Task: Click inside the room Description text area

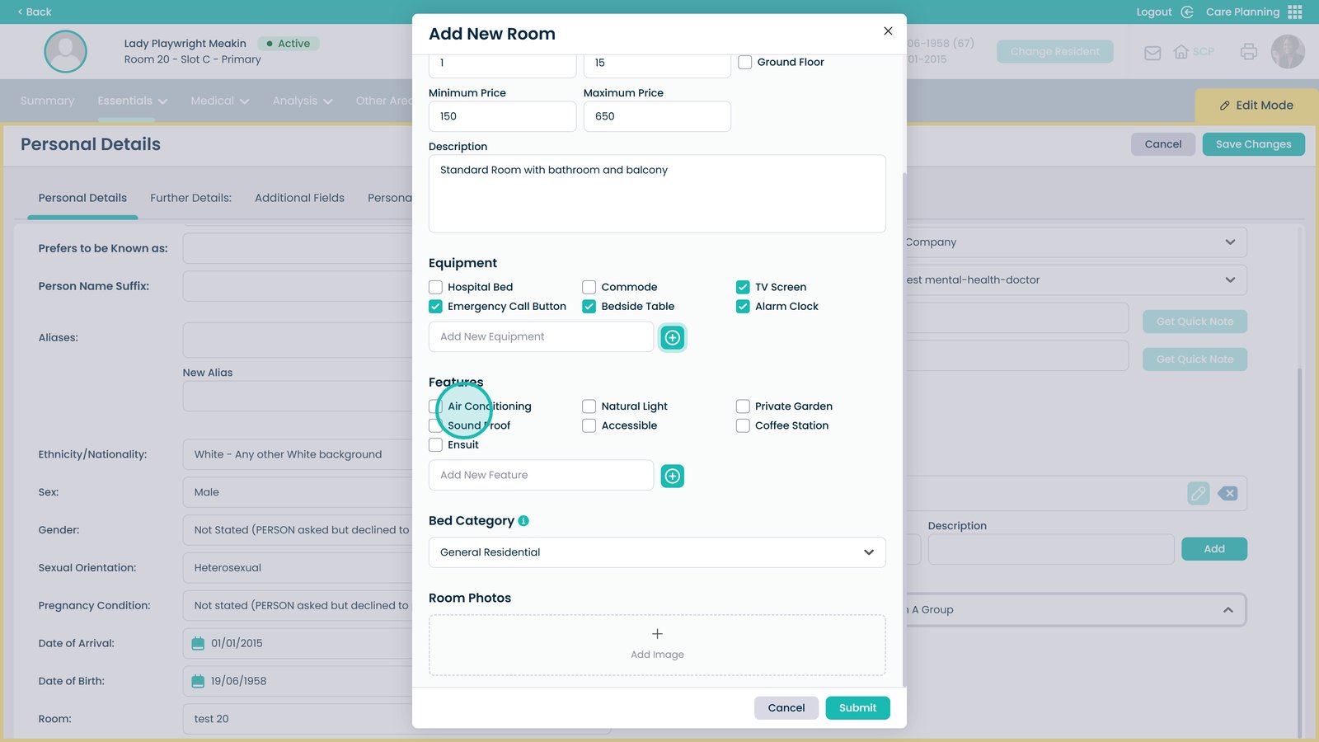Action: [x=657, y=194]
